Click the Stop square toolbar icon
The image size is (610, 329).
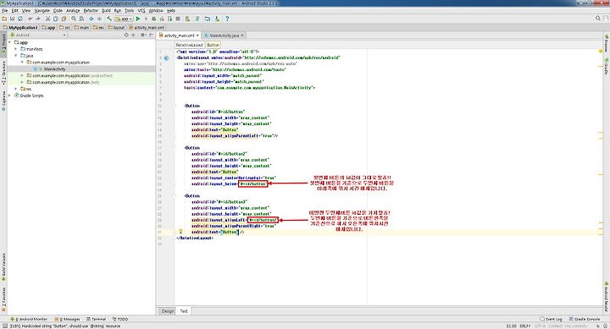click(x=178, y=19)
